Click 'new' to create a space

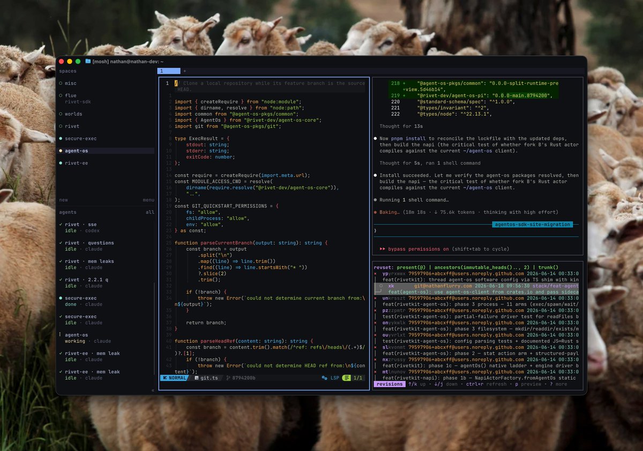(x=63, y=200)
